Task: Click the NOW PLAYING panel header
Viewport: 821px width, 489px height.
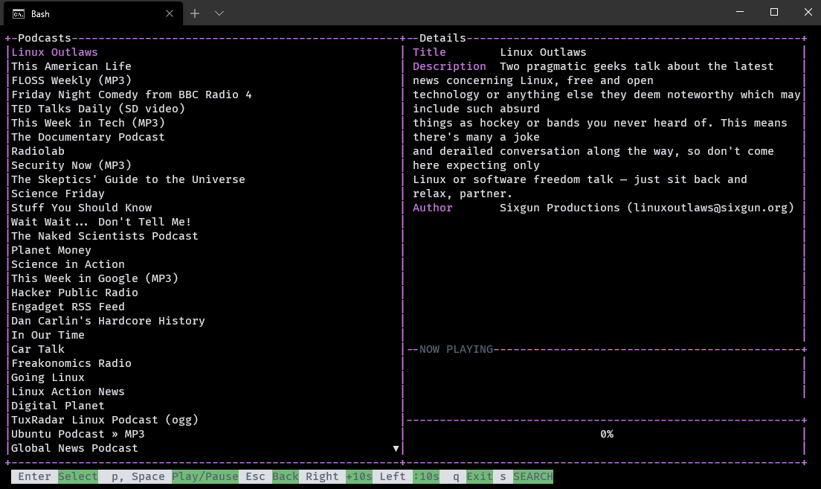Action: (x=456, y=349)
